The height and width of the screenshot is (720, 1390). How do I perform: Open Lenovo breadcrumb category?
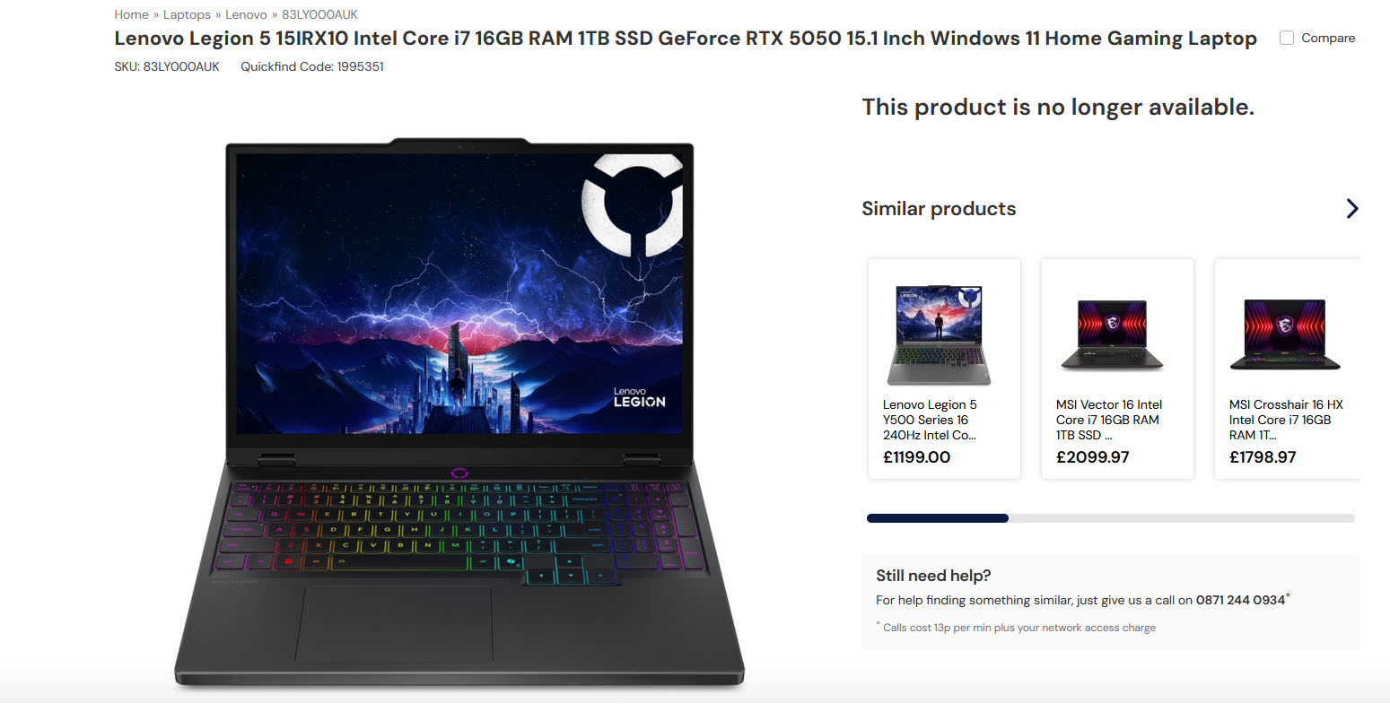click(x=246, y=14)
